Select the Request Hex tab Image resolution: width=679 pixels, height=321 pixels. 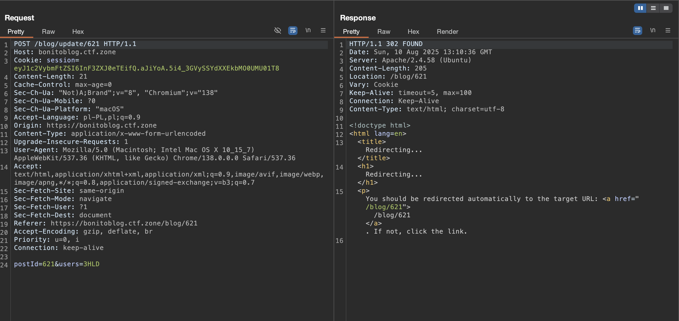point(78,31)
